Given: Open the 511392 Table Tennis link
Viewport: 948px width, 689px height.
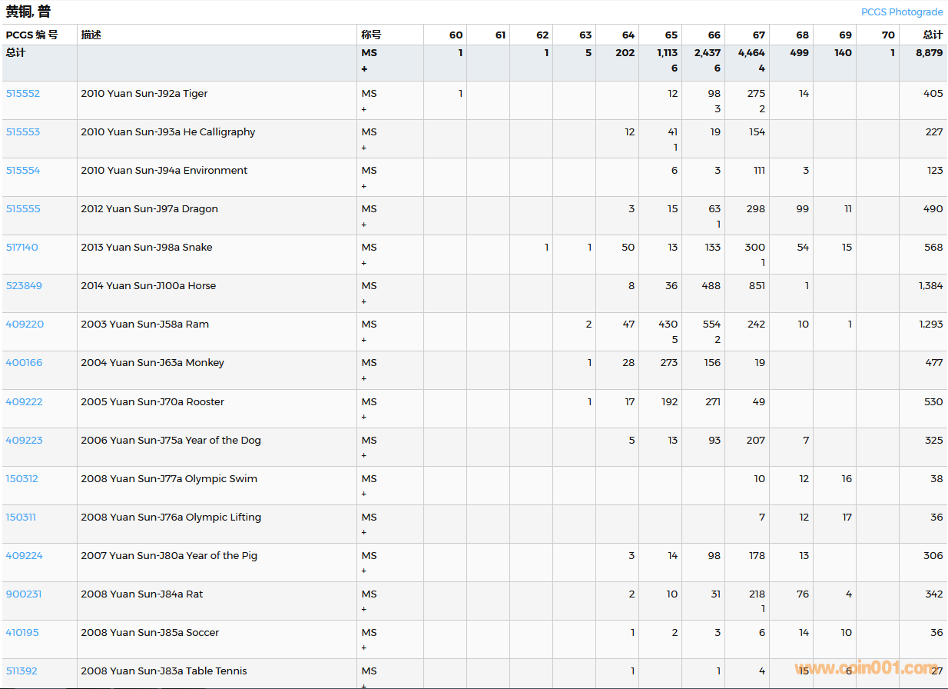Looking at the screenshot, I should (x=22, y=671).
